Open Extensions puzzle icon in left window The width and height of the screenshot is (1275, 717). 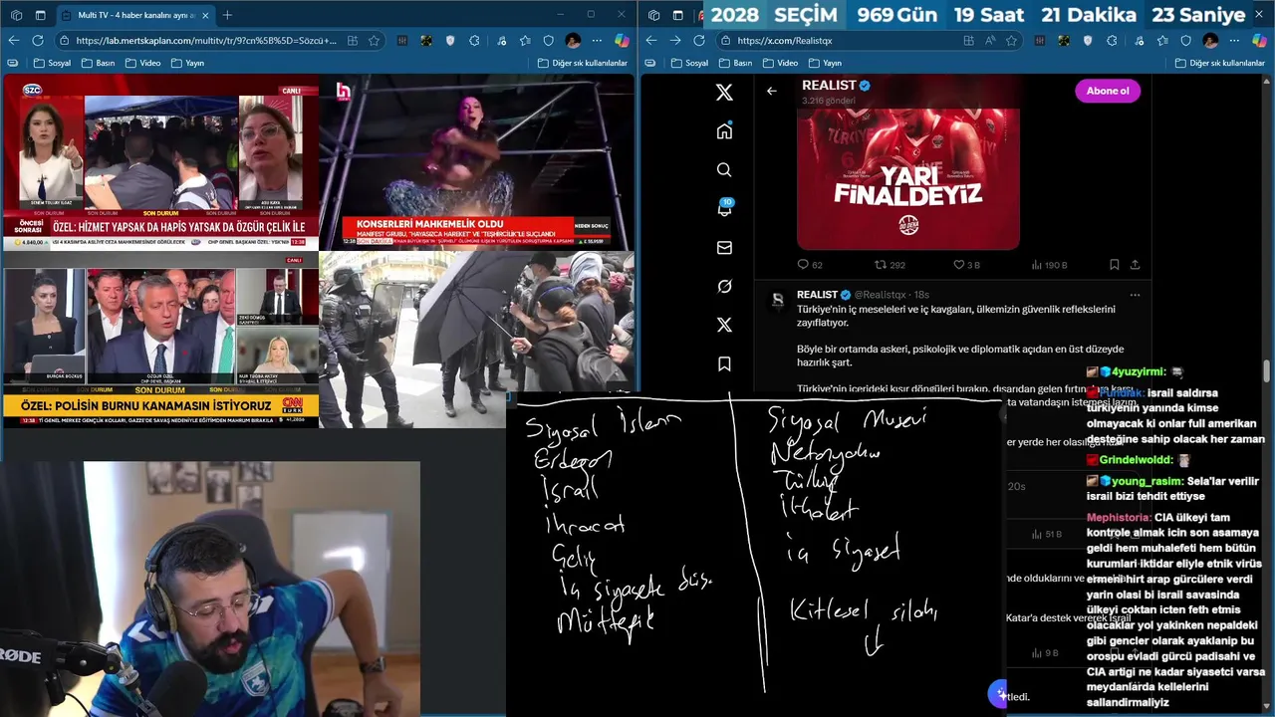475,41
